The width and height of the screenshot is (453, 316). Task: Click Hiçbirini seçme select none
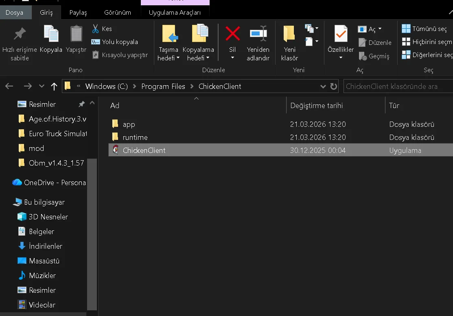pyautogui.click(x=427, y=42)
